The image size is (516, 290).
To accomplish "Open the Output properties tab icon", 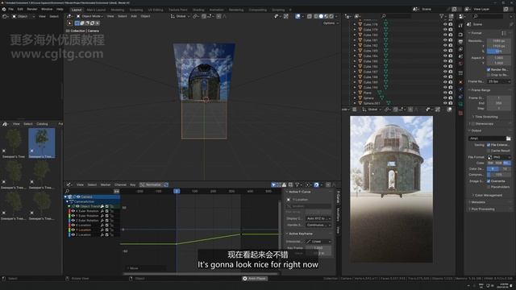I will [x=460, y=42].
